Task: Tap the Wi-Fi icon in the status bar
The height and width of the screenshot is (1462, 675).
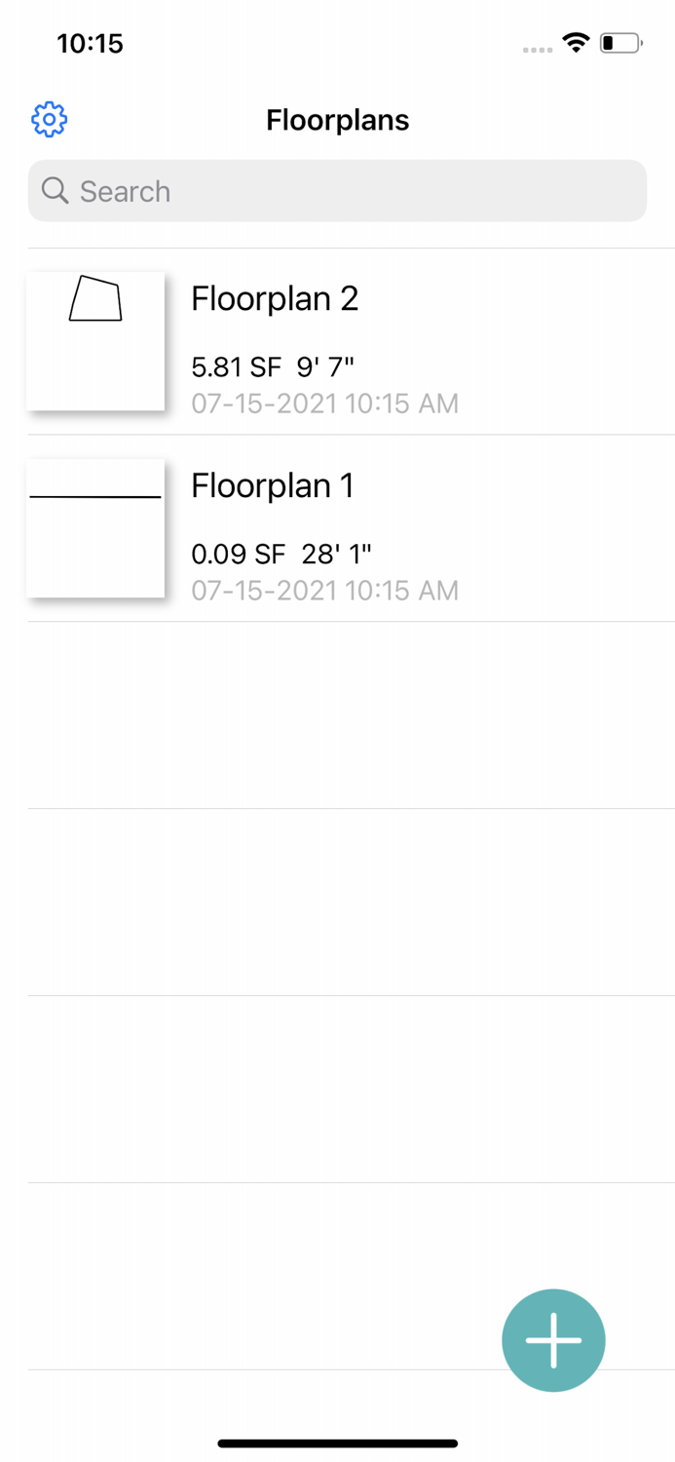Action: [x=575, y=42]
